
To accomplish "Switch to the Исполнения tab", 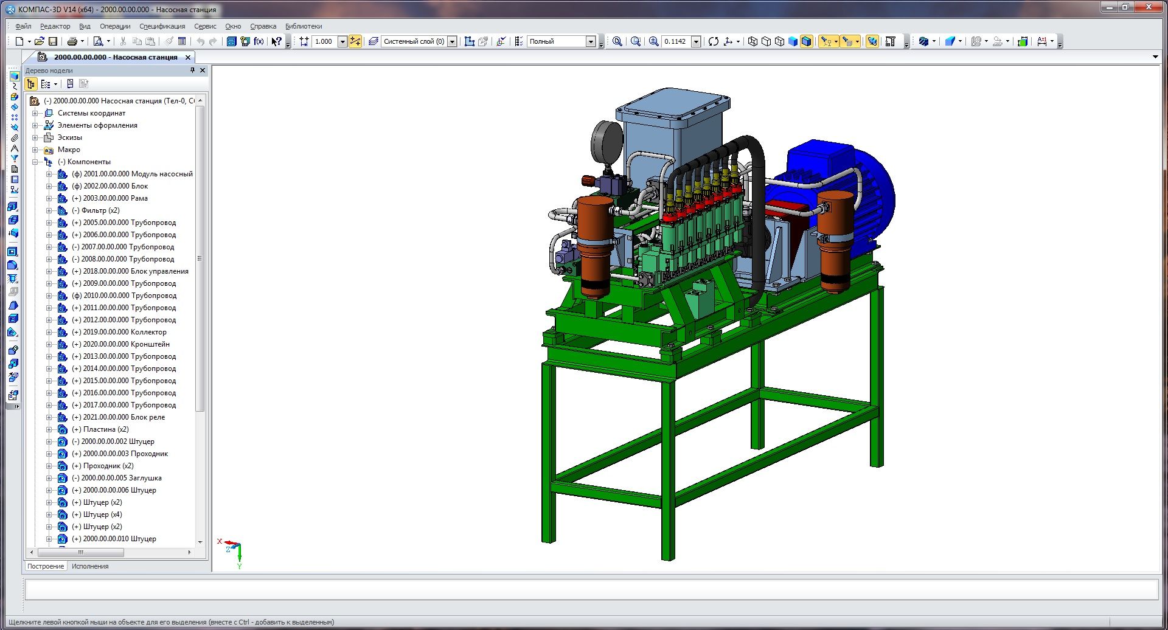I will click(90, 566).
